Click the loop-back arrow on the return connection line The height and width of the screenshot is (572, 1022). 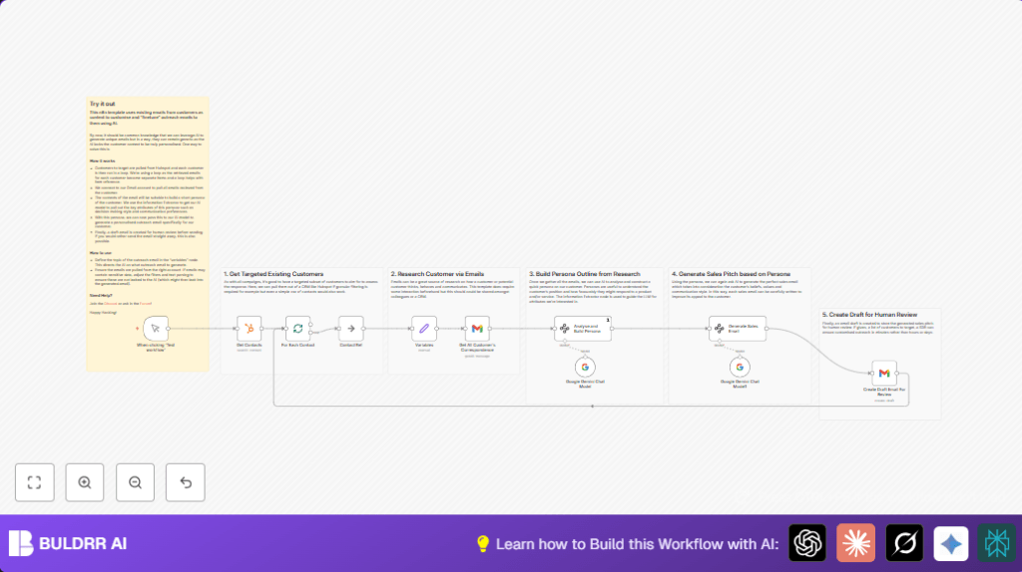point(592,406)
